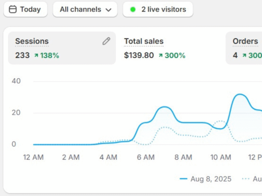Click the Aug 8, 2025 legend entry

coord(205,179)
